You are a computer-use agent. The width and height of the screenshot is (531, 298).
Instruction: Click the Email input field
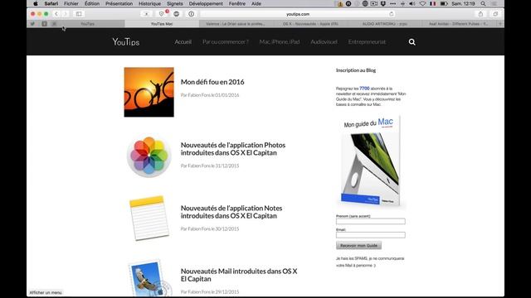click(371, 235)
